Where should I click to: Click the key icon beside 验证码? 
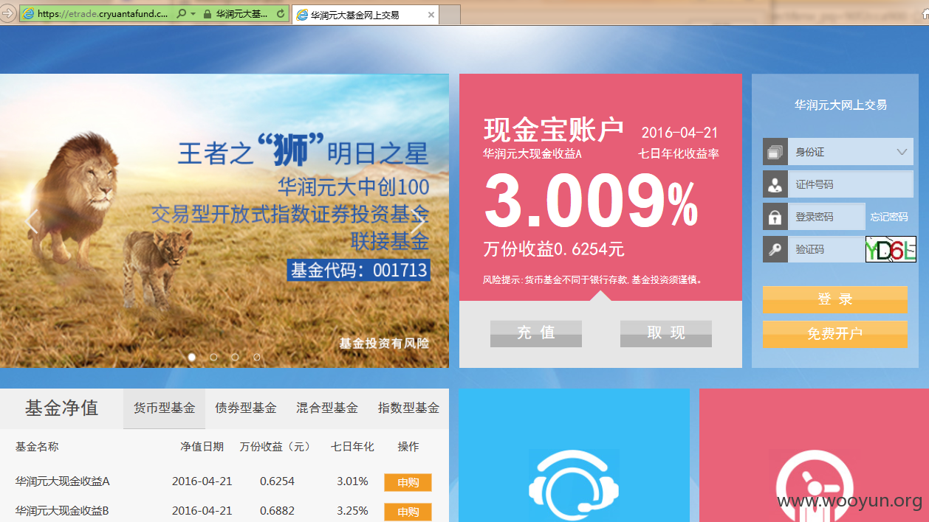[775, 249]
